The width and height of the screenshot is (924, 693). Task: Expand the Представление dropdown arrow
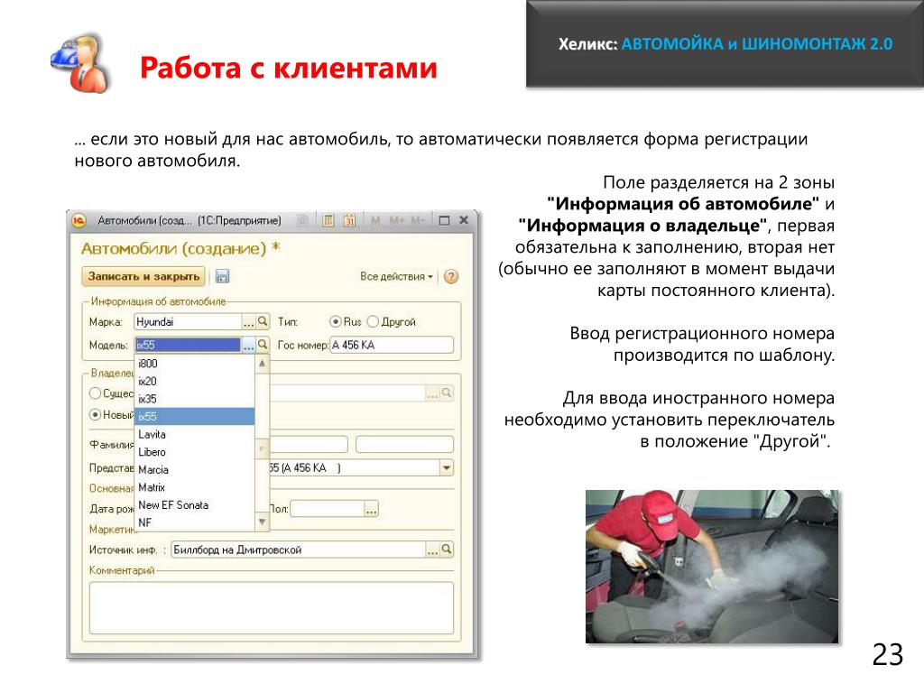[x=447, y=468]
